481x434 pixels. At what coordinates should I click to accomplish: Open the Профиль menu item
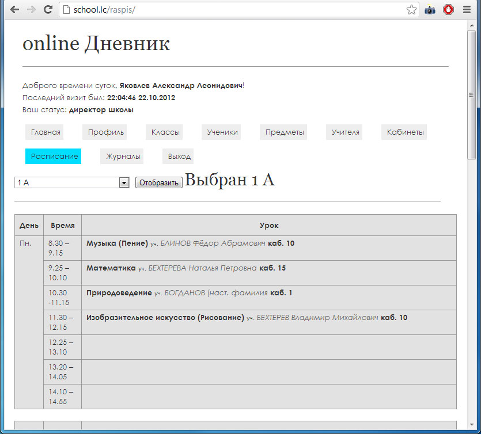pos(105,132)
